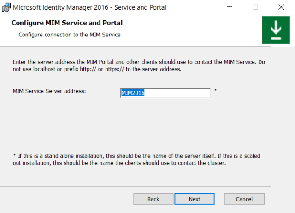Close the setup wizard with the X

point(281,7)
